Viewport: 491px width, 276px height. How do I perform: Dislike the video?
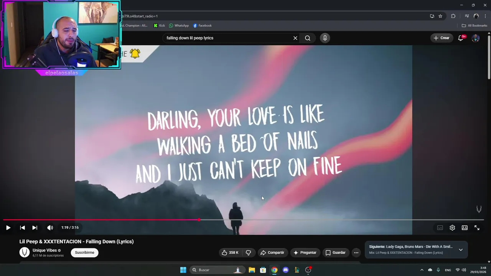point(248,253)
